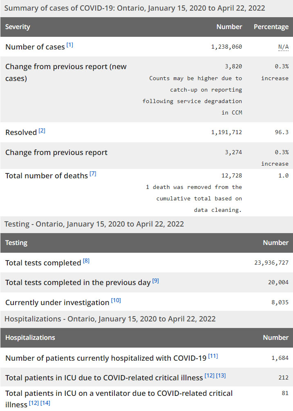Open footnote 1 beside Number of cases
The width and height of the screenshot is (293, 411).
(70, 45)
